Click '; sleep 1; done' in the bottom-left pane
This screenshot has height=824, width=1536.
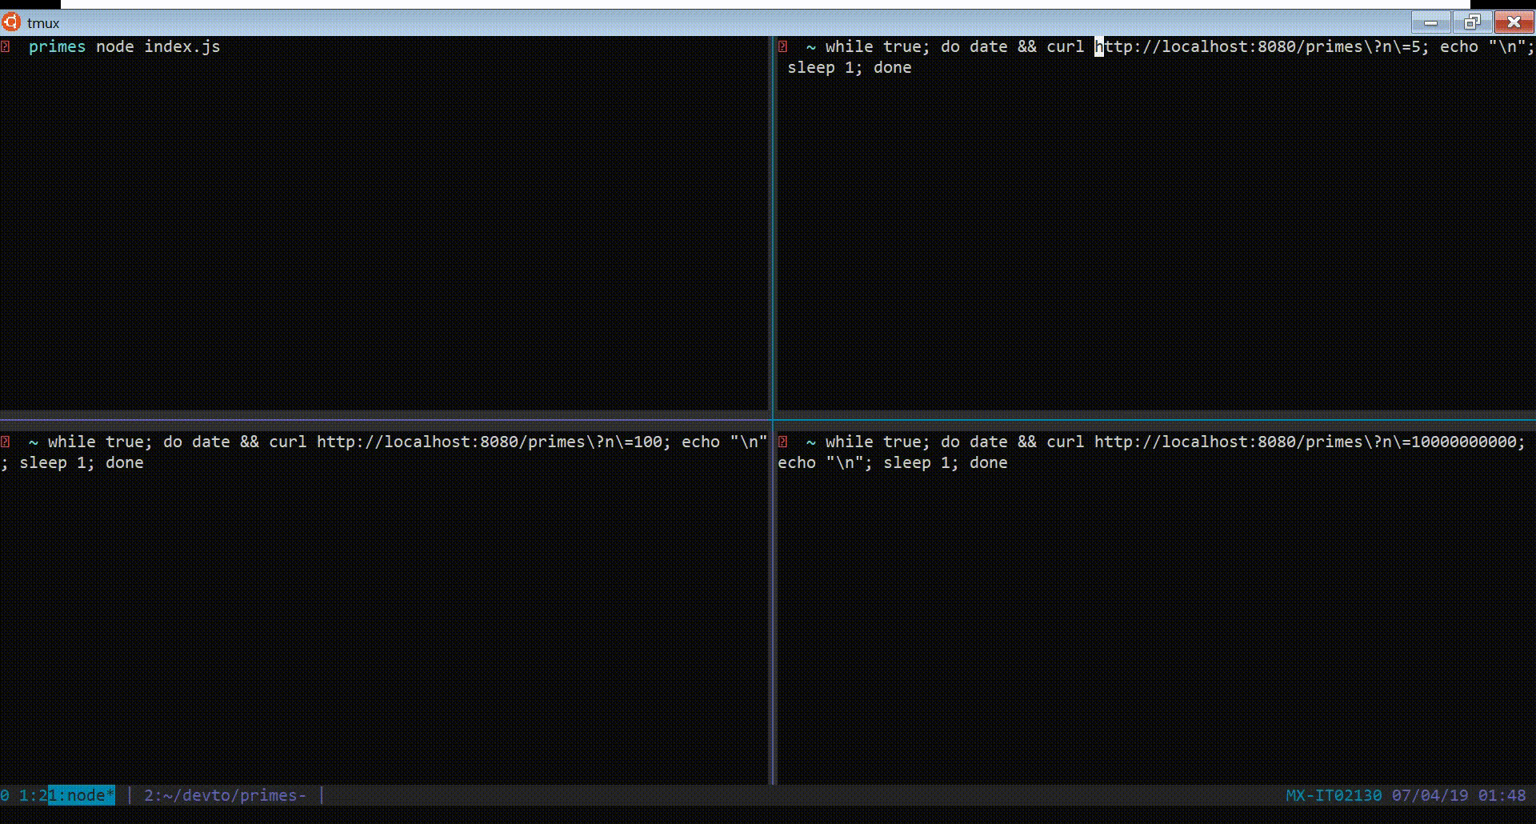click(72, 462)
